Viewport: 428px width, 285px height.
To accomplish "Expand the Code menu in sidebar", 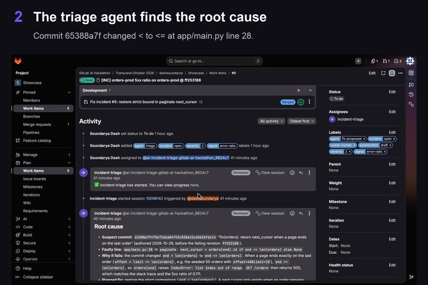I will pos(69,227).
